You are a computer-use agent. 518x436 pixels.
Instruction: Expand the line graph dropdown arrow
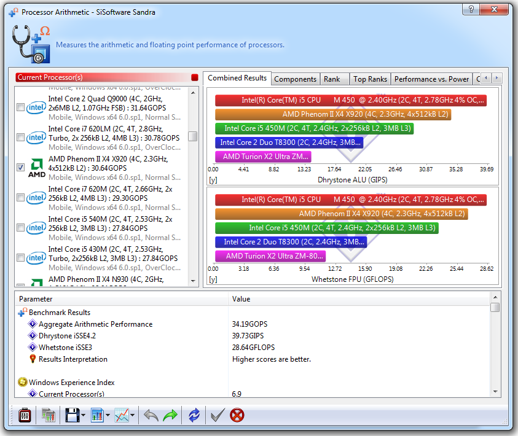tap(133, 415)
